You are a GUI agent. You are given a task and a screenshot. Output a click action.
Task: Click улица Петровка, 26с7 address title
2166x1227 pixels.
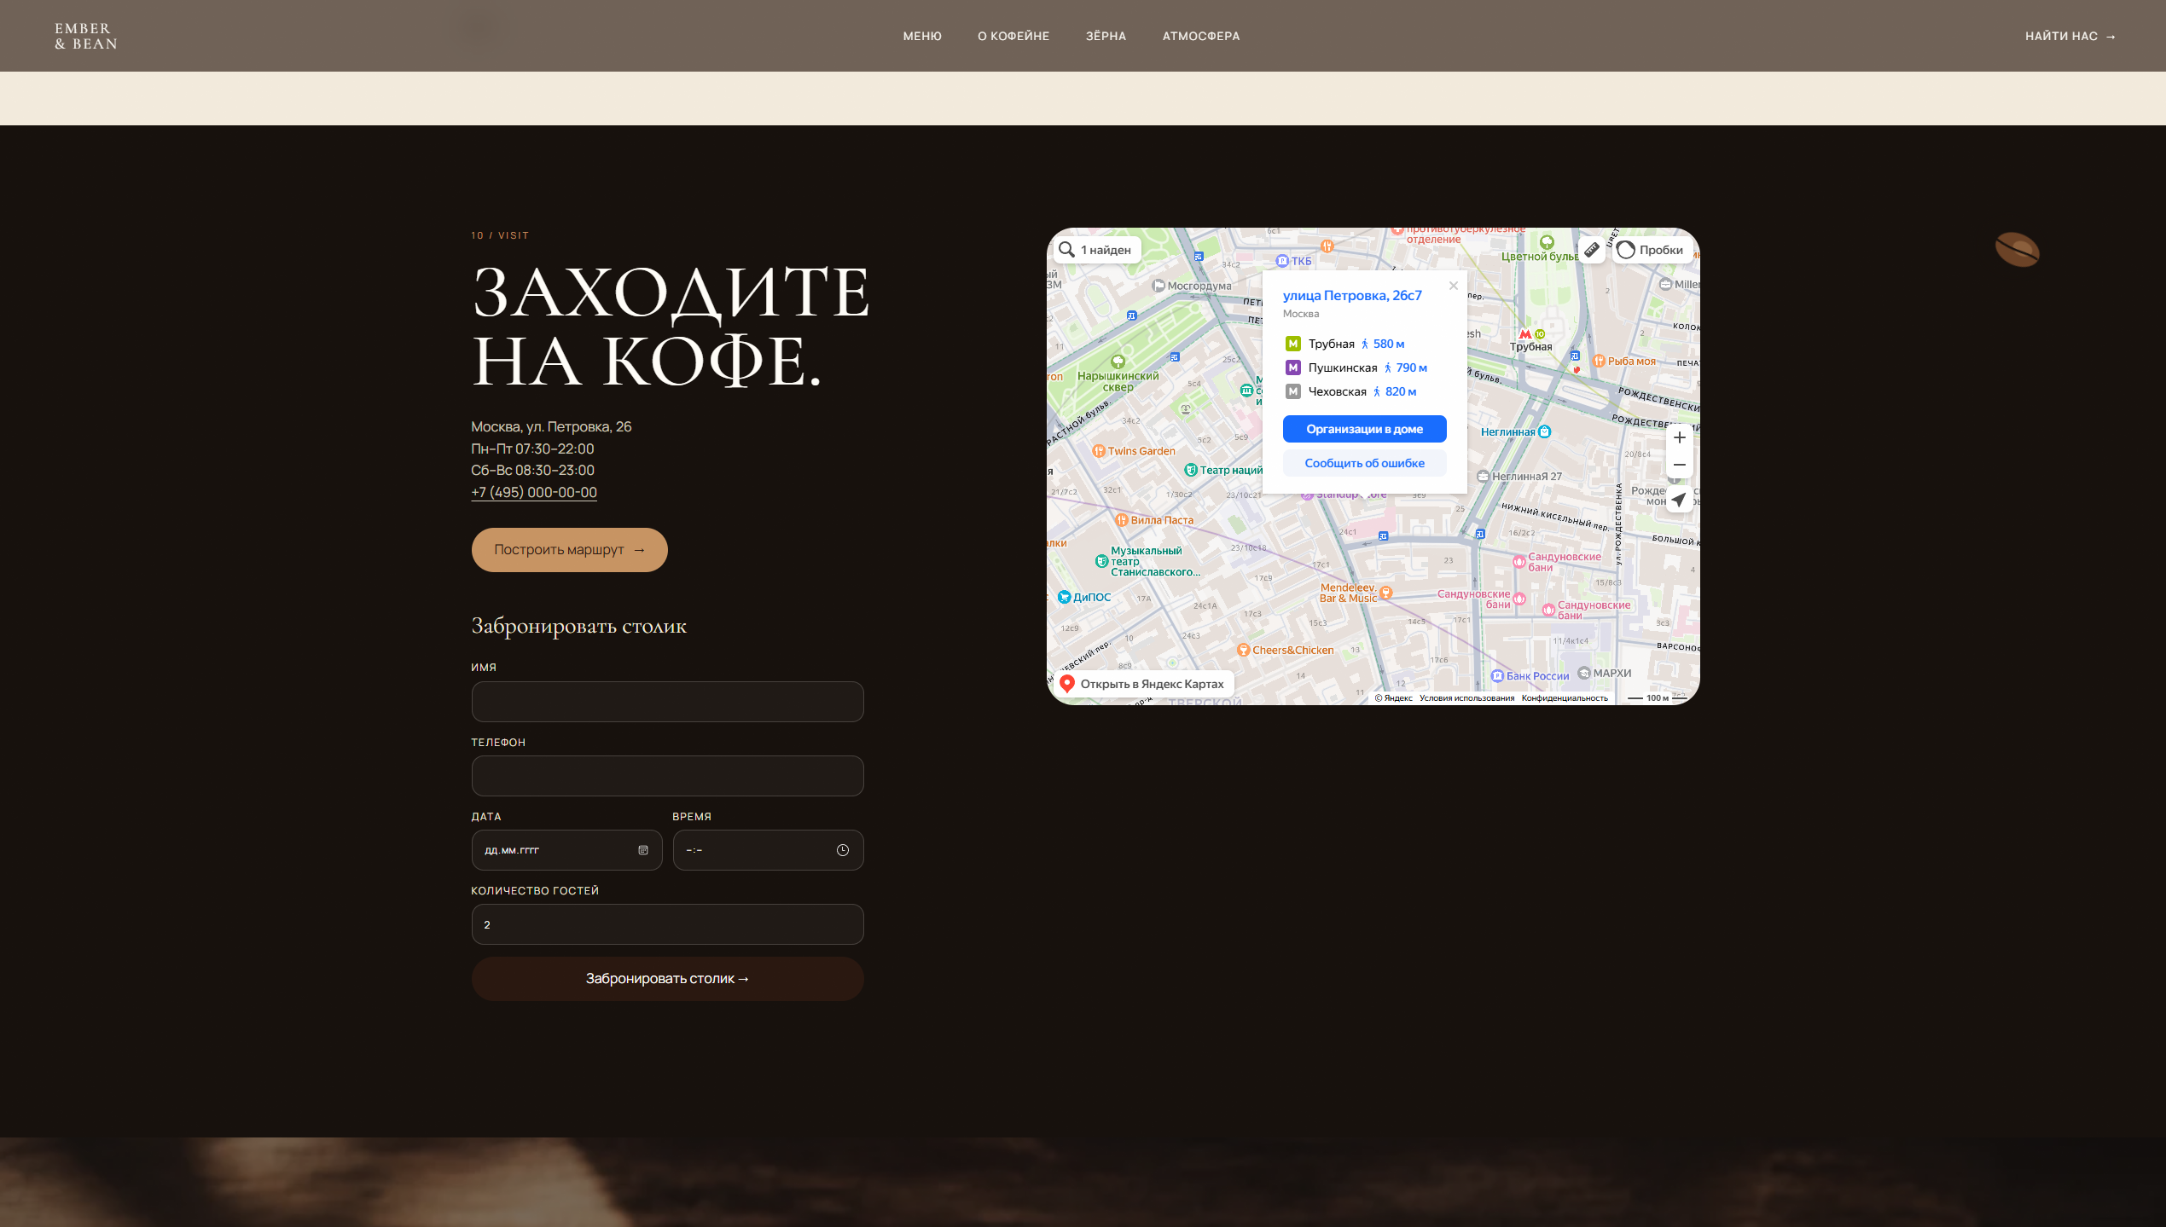coord(1352,295)
